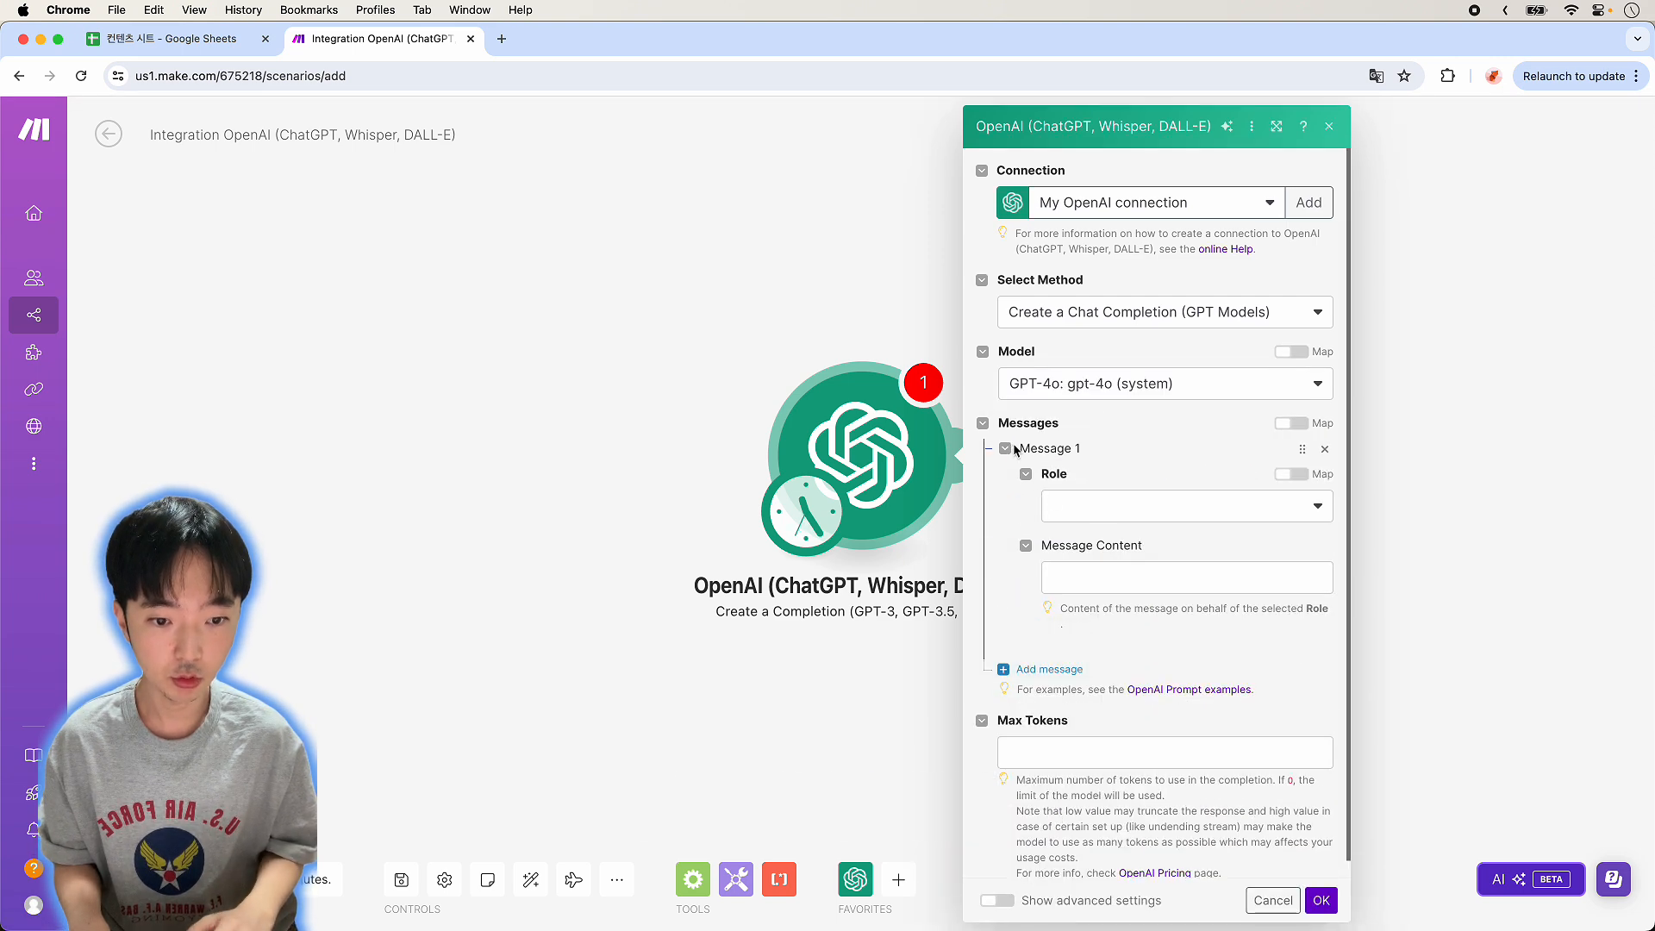
Task: Click the Make logo in sidebar
Action: pyautogui.click(x=34, y=129)
